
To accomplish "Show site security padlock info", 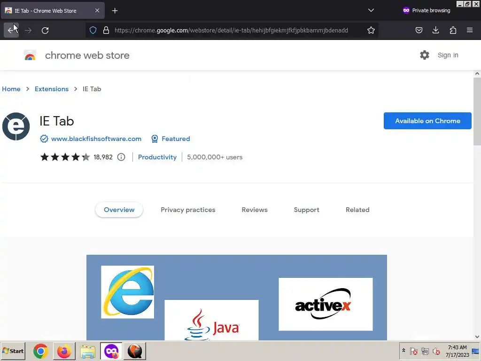I will pyautogui.click(x=106, y=30).
